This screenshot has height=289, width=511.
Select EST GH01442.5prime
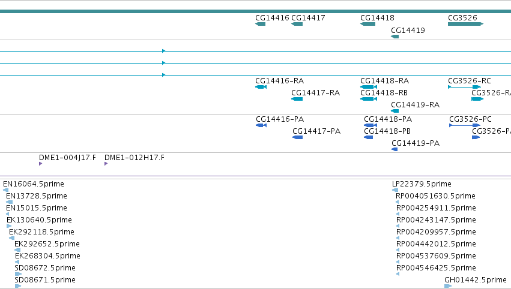(x=448, y=287)
